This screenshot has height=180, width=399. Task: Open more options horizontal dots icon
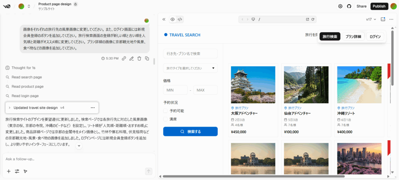click(392, 19)
